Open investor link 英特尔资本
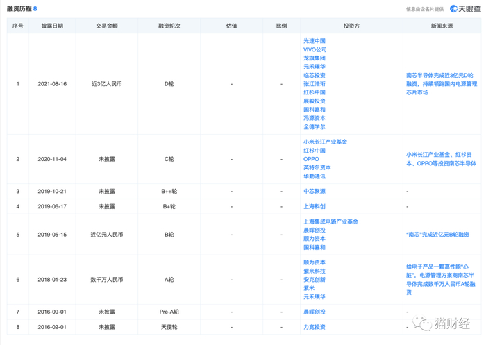 pos(317,167)
